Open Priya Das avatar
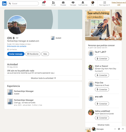 91,84
